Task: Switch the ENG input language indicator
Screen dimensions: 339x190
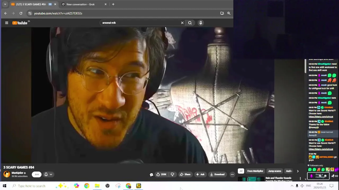Action: [308, 186]
